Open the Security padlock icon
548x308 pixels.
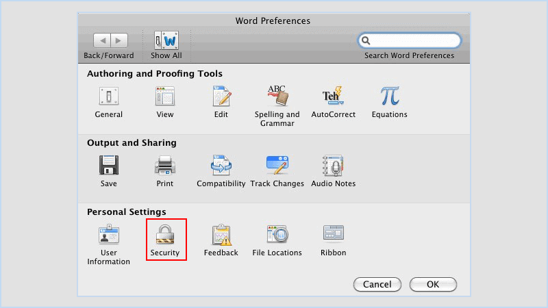tap(165, 234)
